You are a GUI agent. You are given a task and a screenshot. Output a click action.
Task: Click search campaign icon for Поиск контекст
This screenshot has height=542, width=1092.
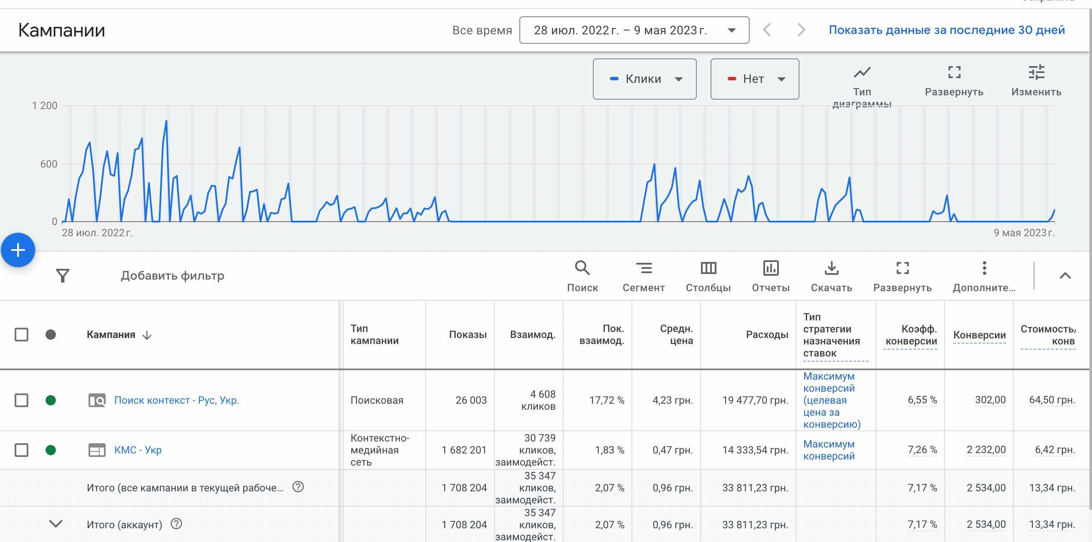pos(97,400)
